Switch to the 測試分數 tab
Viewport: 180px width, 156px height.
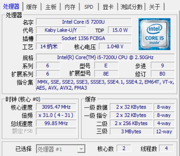click(x=132, y=7)
